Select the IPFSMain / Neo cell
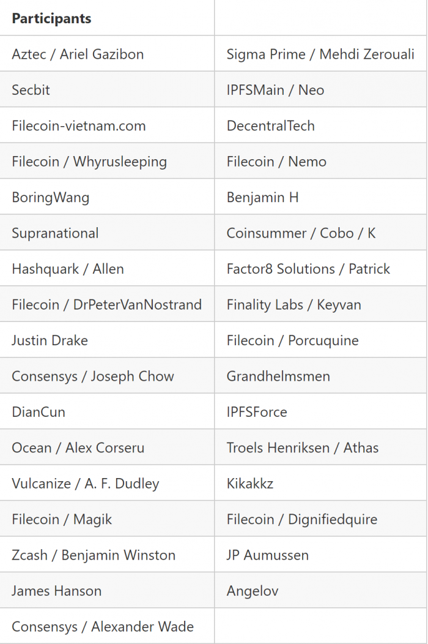The image size is (428, 644). [x=320, y=89]
